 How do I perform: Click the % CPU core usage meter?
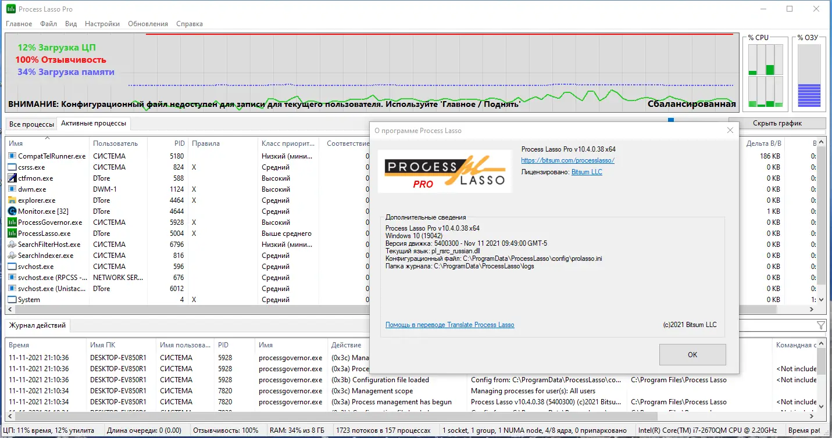[x=765, y=76]
